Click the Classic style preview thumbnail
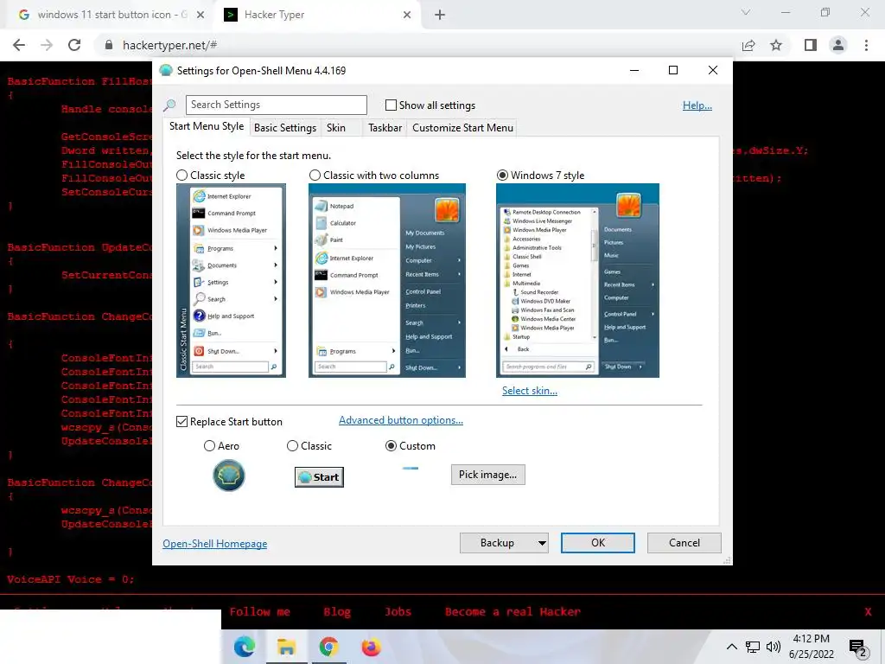Viewport: 885px width, 664px height. coord(231,281)
